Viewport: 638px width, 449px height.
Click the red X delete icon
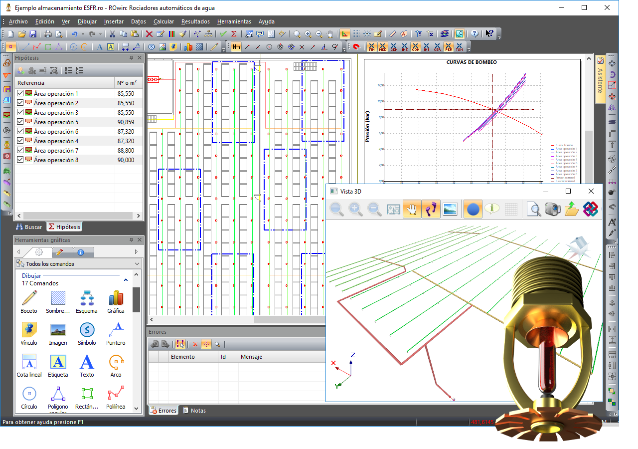coord(149,34)
